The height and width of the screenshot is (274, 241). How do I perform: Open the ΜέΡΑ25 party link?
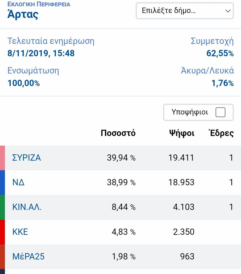click(28, 257)
